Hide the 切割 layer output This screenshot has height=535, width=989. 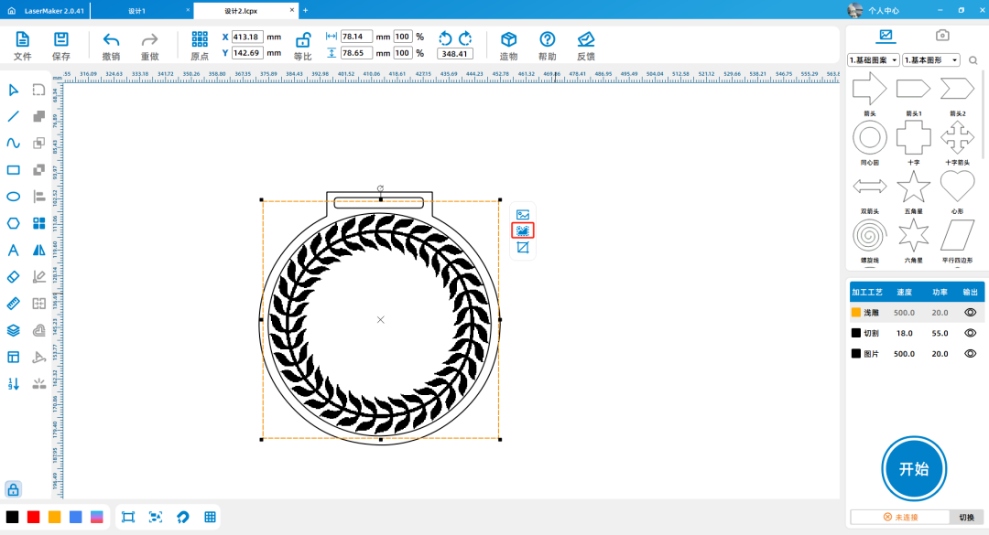pos(970,333)
